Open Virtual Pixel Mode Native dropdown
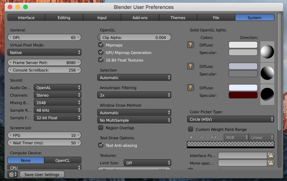This screenshot has width=287, height=181. [x=44, y=52]
